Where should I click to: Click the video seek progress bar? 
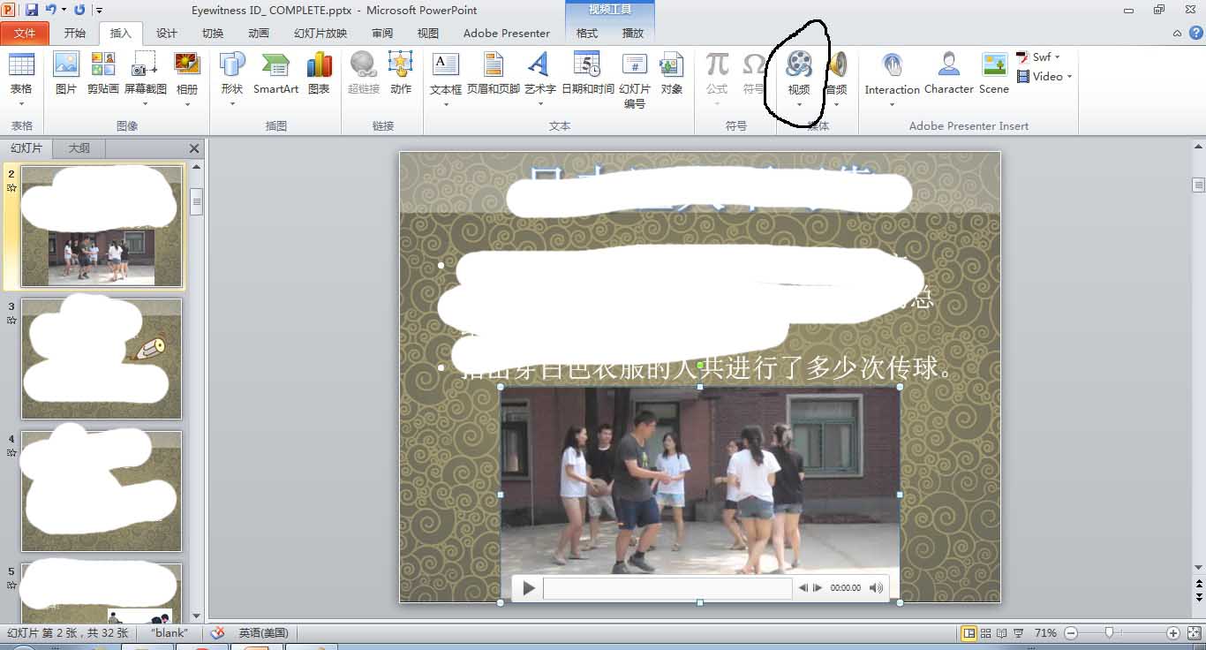(667, 588)
